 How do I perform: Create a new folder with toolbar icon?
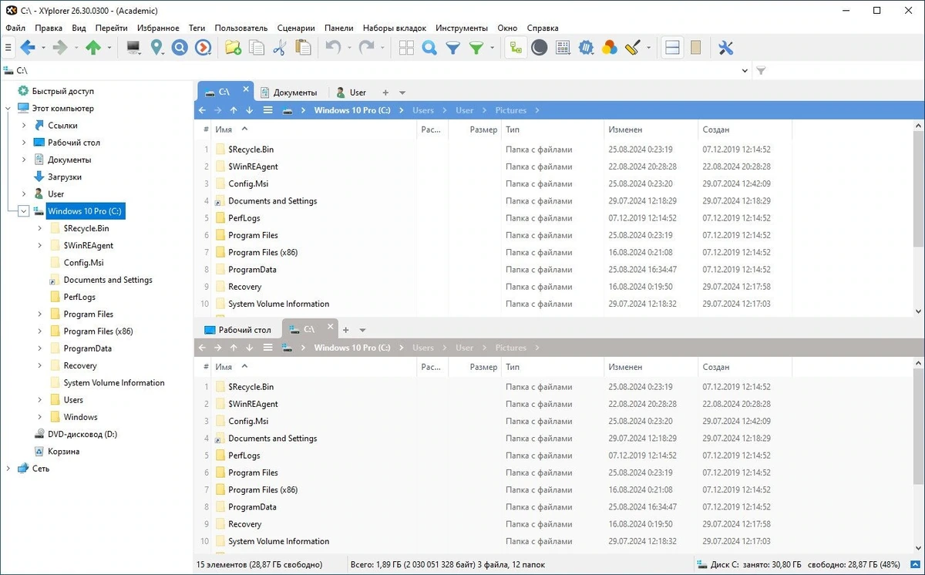click(233, 48)
